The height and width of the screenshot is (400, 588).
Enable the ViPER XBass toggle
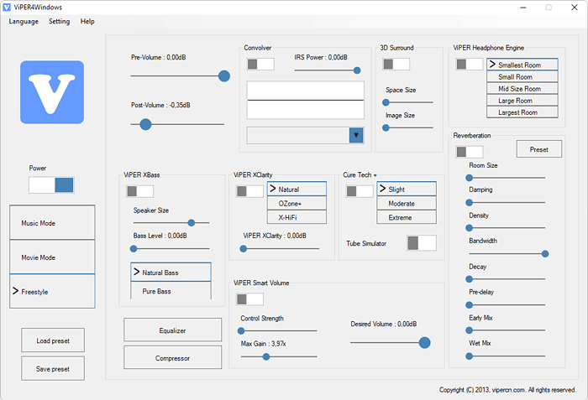click(140, 191)
